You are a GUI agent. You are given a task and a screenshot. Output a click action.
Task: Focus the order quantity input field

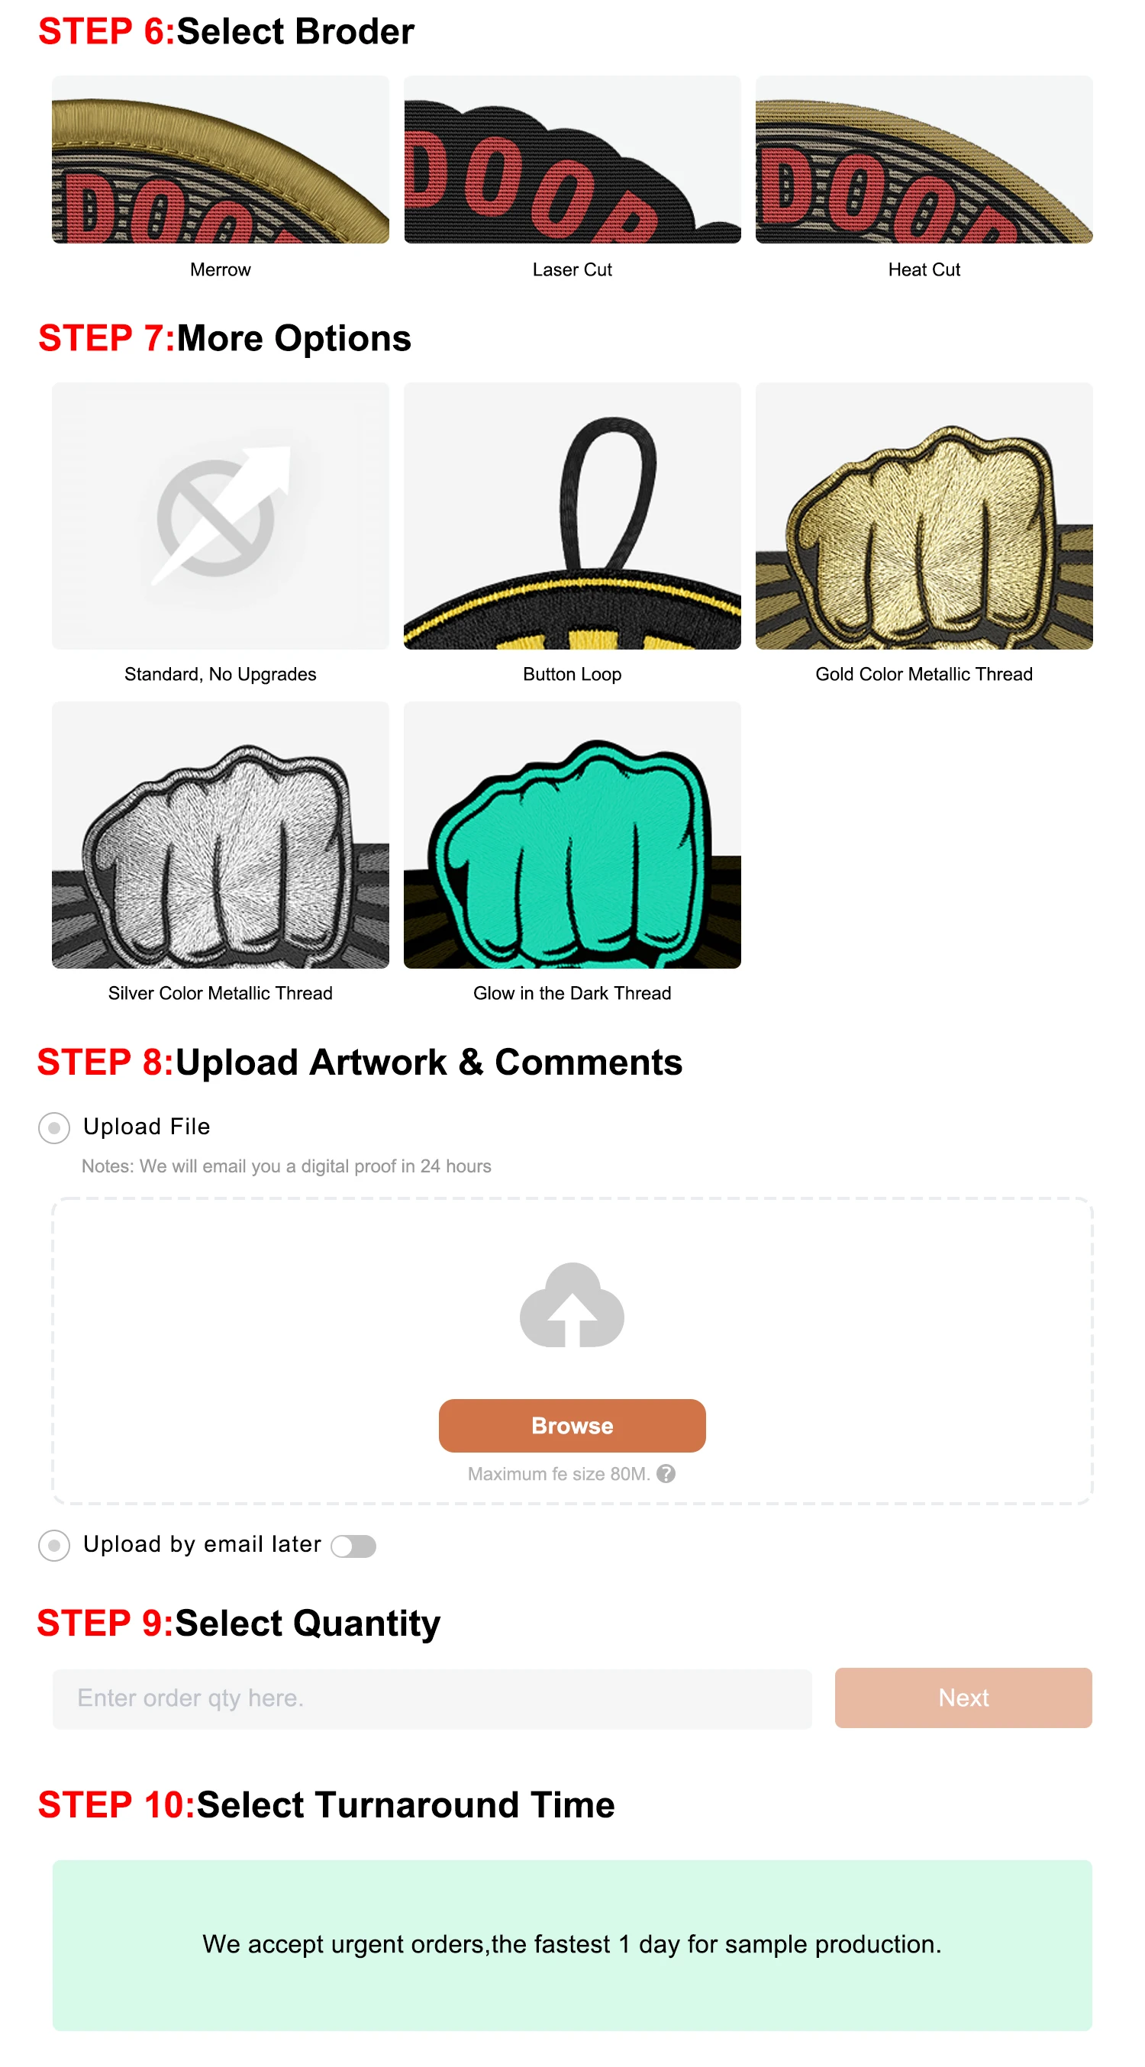coord(432,1698)
